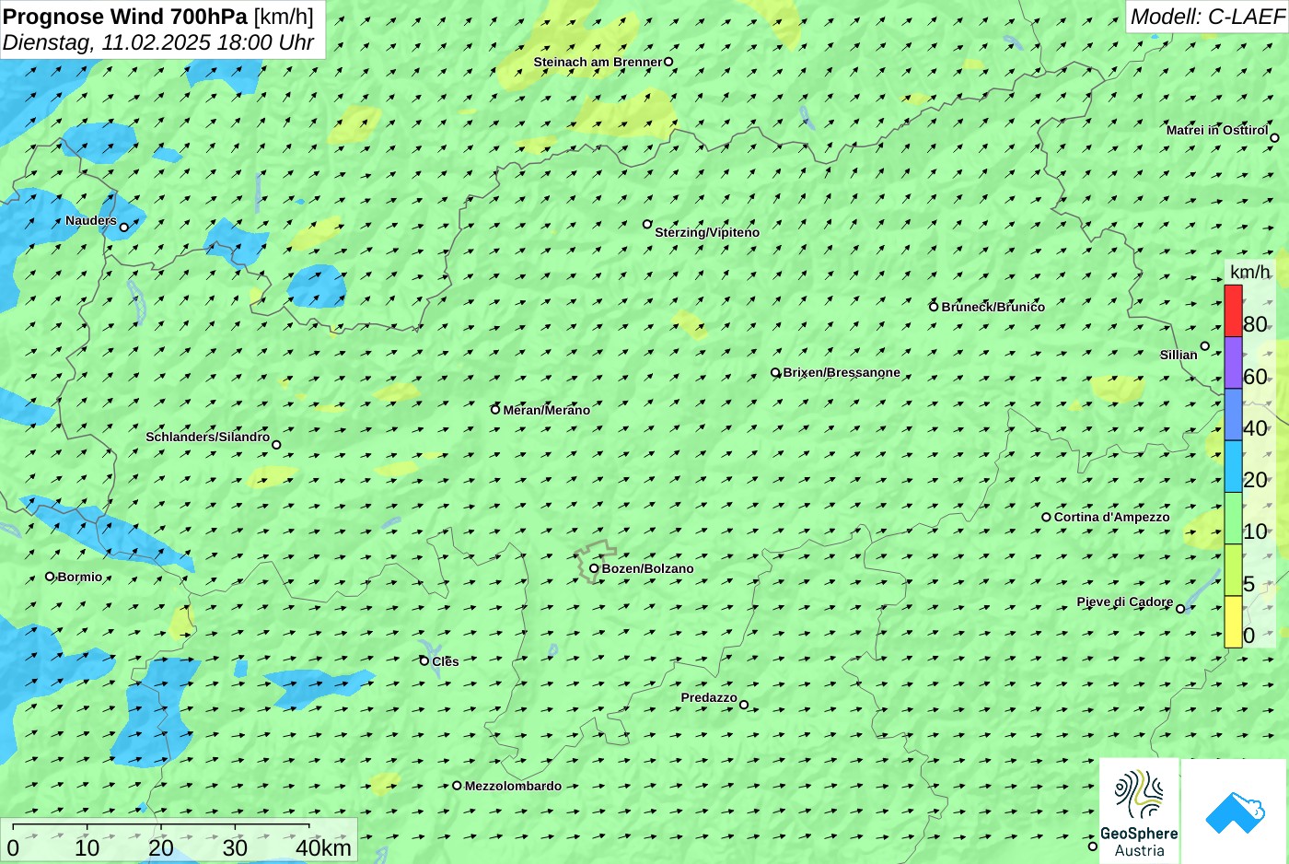Click the Predazzo location marker dot
The width and height of the screenshot is (1289, 864).
click(x=744, y=705)
